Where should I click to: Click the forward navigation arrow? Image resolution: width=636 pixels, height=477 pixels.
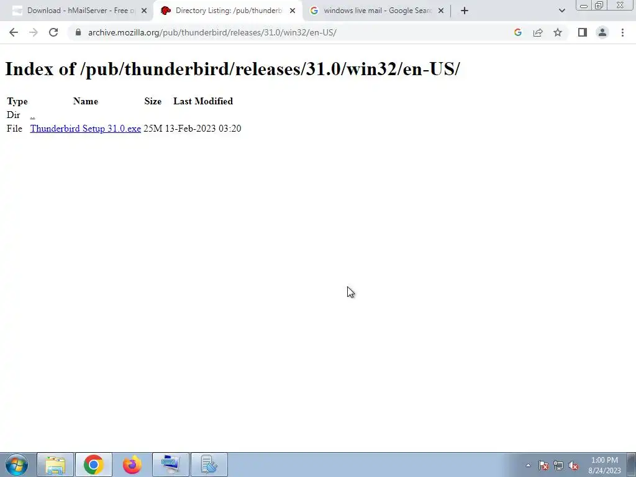pos(34,32)
